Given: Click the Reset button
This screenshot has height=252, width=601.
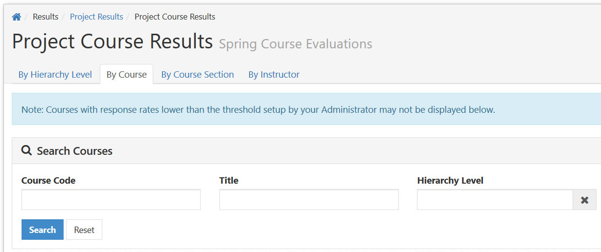Looking at the screenshot, I should [x=84, y=230].
